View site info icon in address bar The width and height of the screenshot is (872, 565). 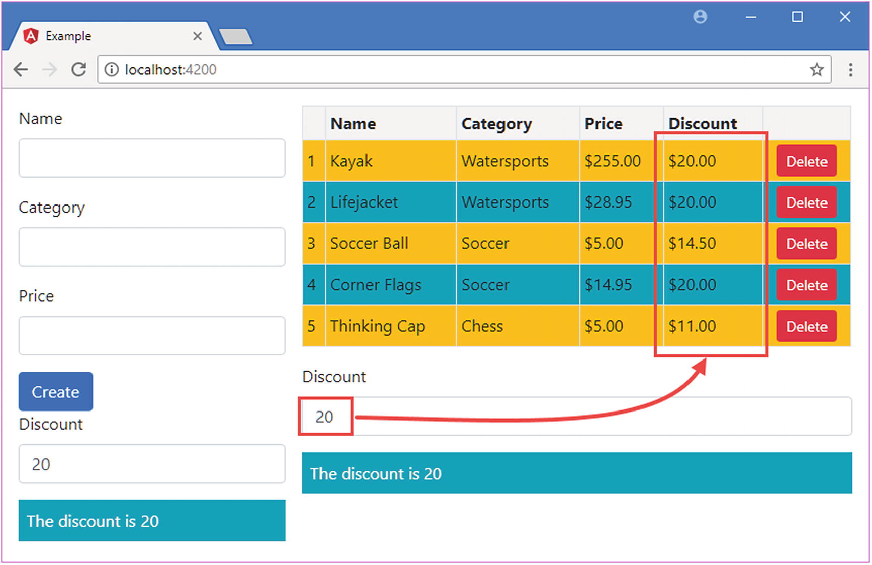click(111, 69)
